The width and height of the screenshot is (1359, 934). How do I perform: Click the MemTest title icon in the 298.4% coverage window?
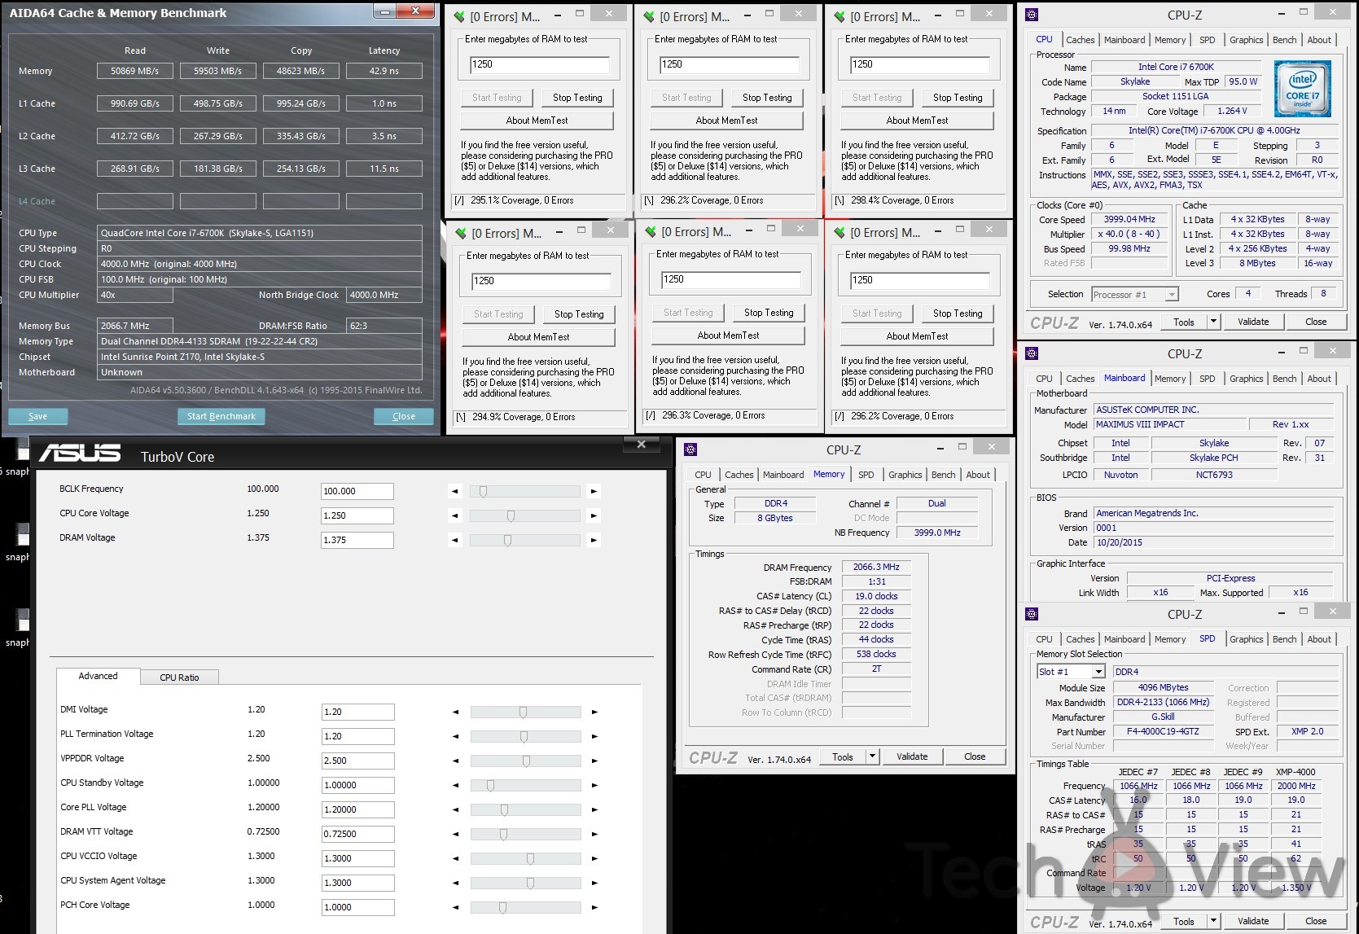(x=840, y=16)
